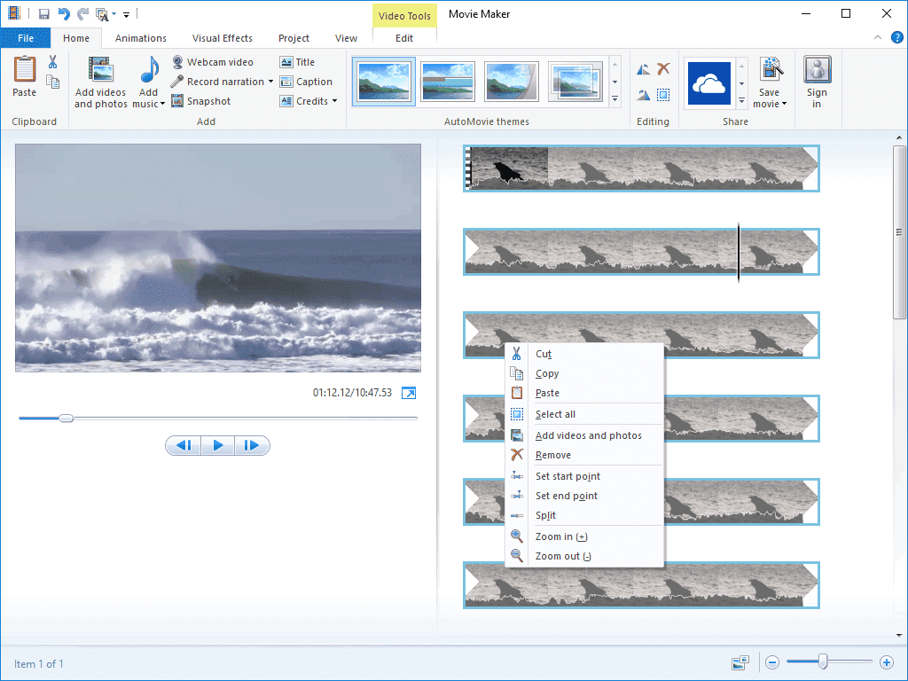This screenshot has height=681, width=908.
Task: Select the first AutoMovie theme thumbnail
Action: [384, 82]
